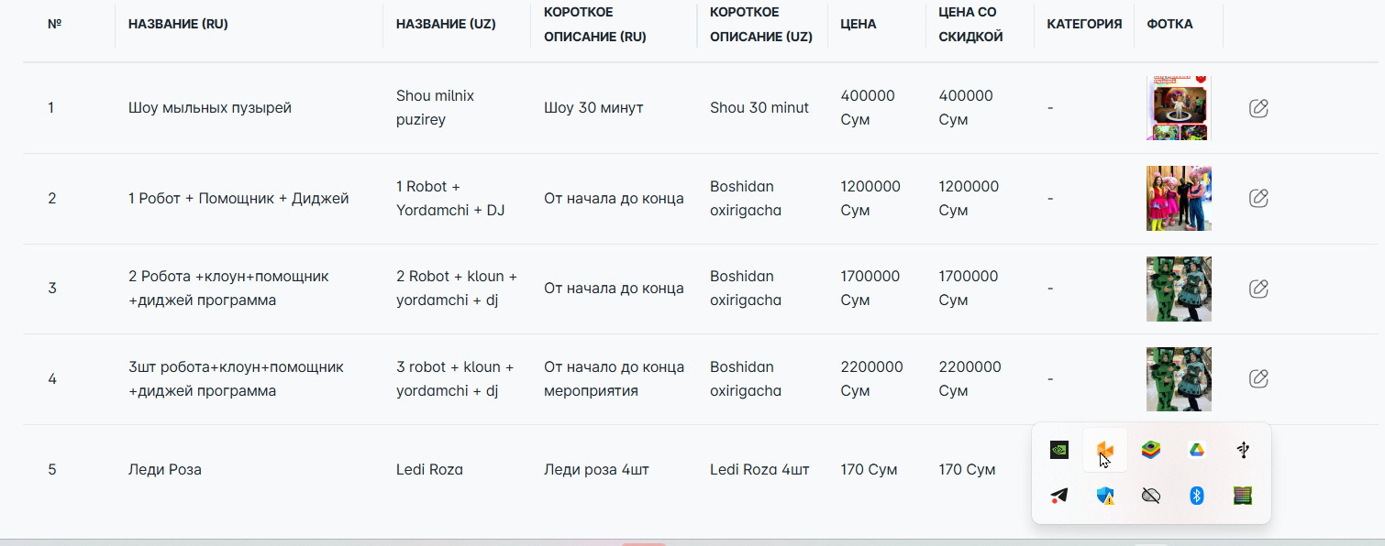Open Telegram tray icon with red dot

pyautogui.click(x=1059, y=496)
